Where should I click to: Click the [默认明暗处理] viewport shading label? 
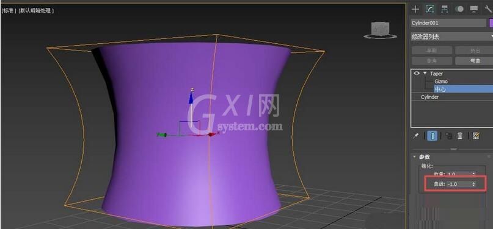[36, 10]
